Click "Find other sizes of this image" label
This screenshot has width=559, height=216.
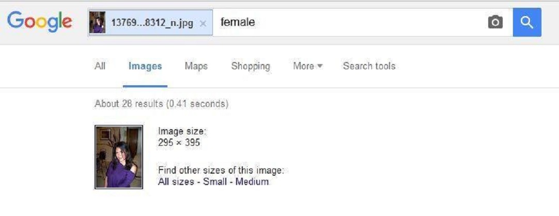click(221, 171)
